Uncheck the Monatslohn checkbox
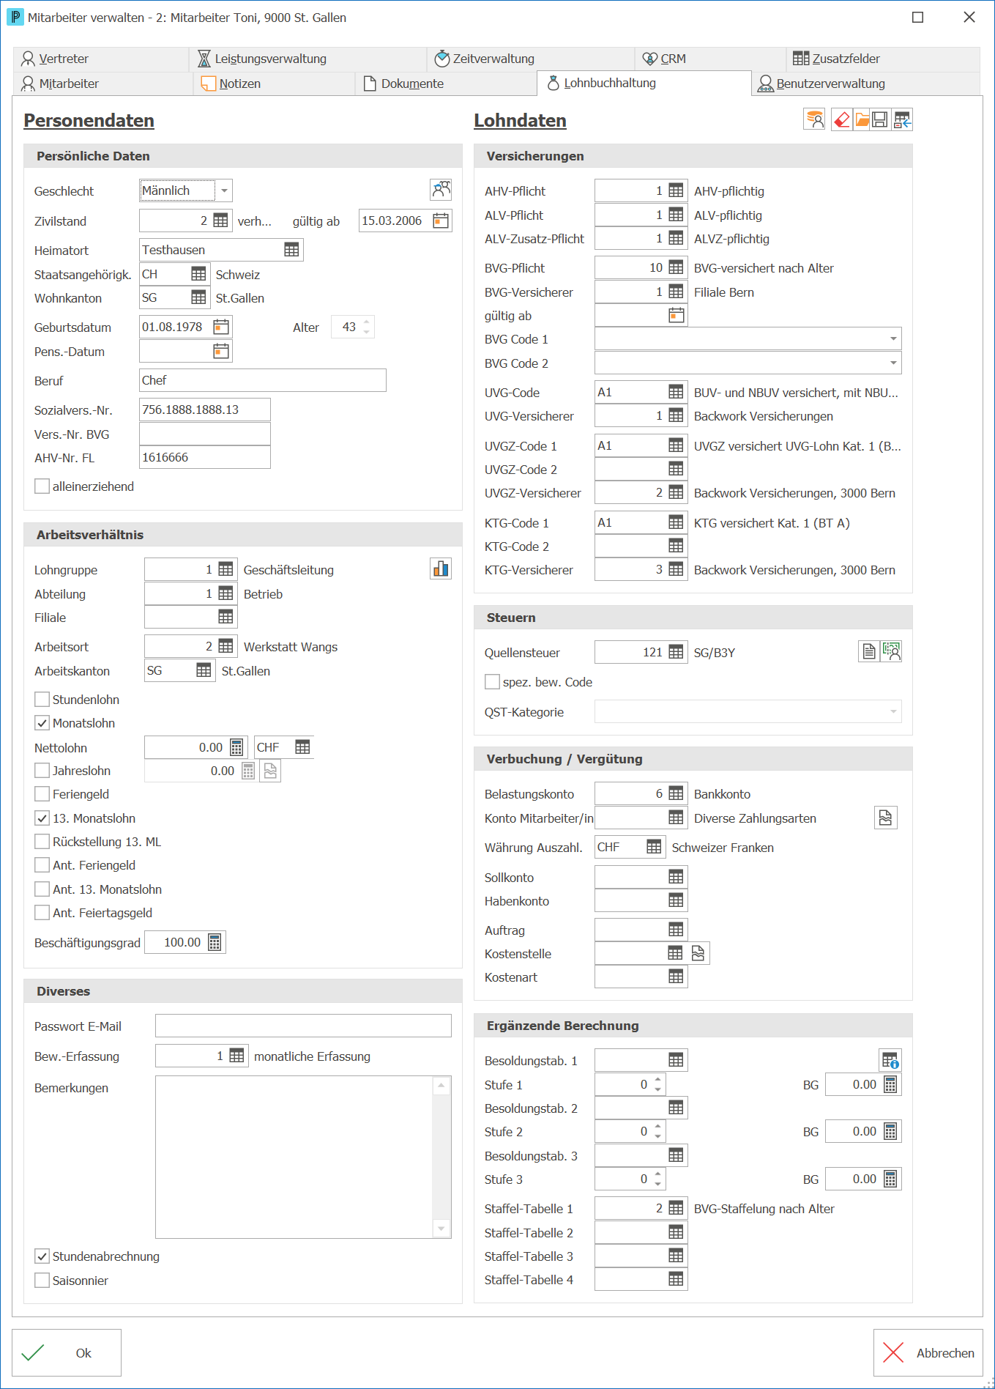 click(x=42, y=723)
